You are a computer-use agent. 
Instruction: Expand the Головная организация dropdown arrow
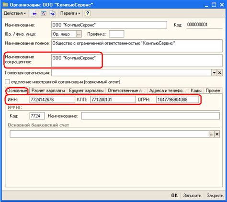pos(214,73)
